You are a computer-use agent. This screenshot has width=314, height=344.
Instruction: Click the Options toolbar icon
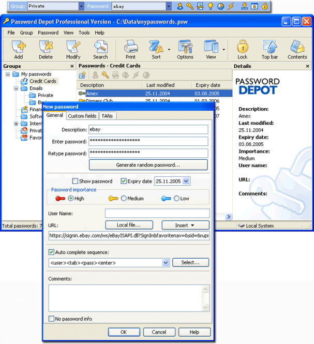(185, 50)
